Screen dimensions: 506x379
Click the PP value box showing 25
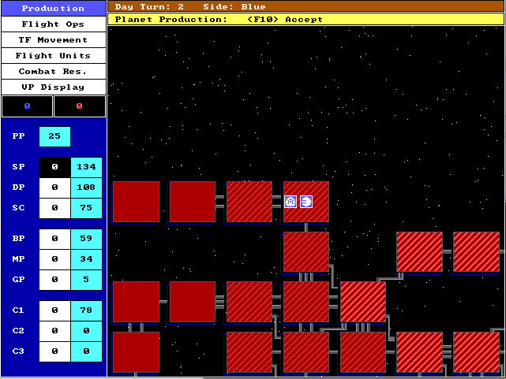coord(54,136)
